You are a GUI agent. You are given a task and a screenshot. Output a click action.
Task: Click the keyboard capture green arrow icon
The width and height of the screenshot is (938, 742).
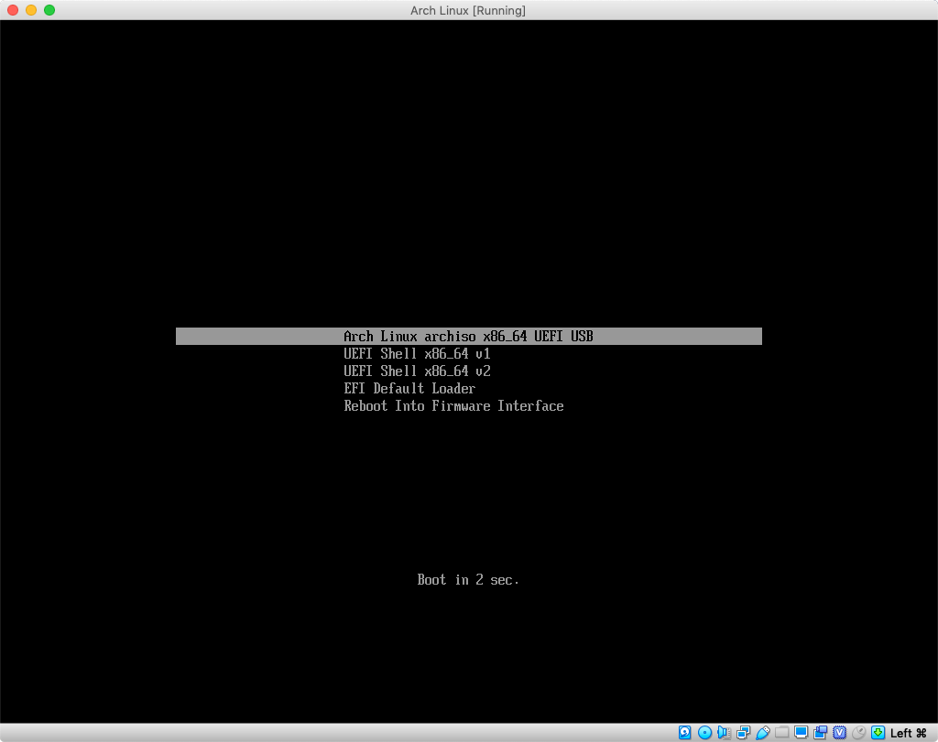point(878,733)
